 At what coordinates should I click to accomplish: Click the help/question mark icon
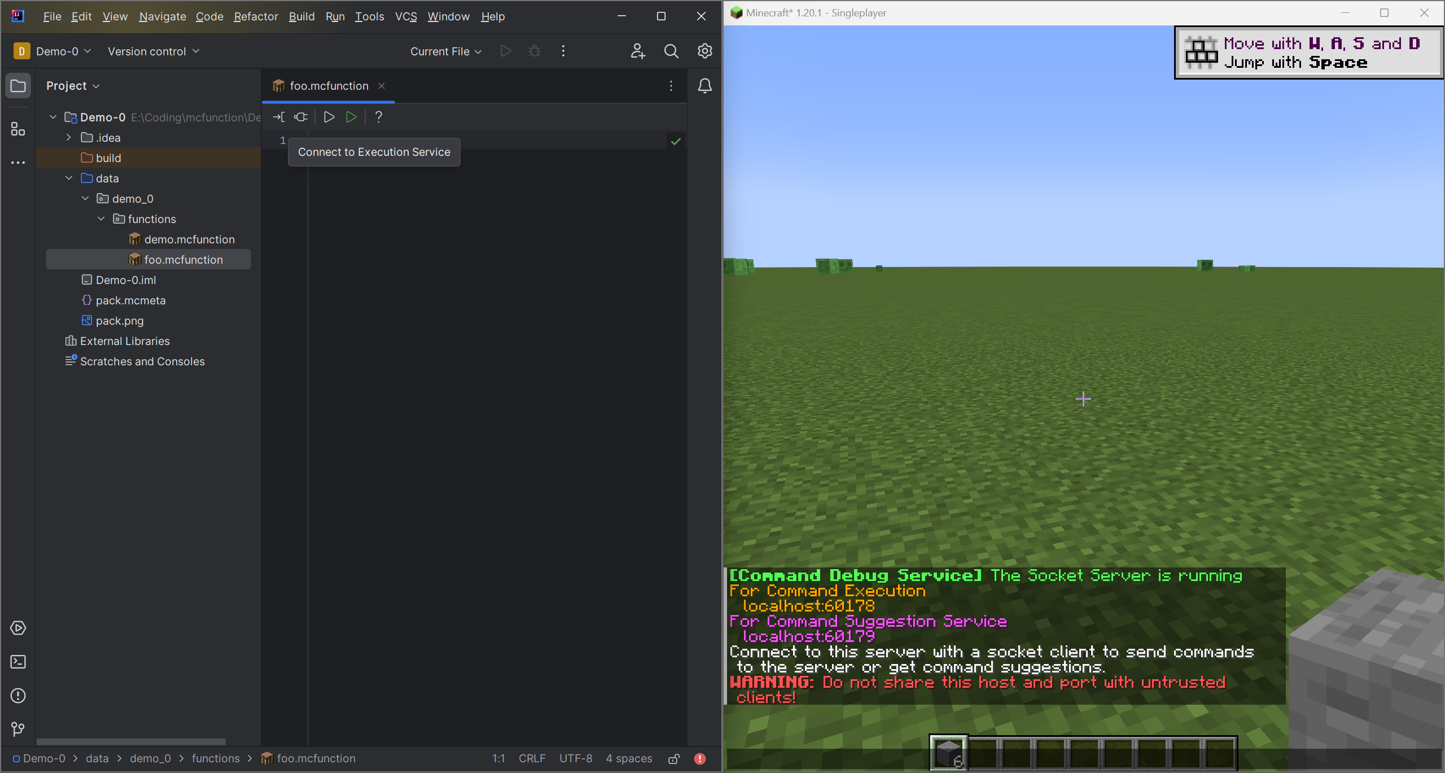[x=378, y=116]
